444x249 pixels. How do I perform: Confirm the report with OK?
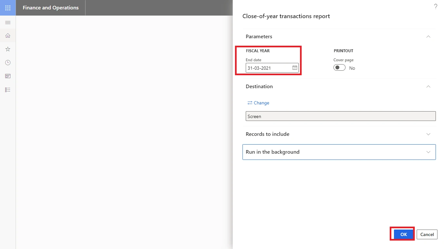coord(404,234)
